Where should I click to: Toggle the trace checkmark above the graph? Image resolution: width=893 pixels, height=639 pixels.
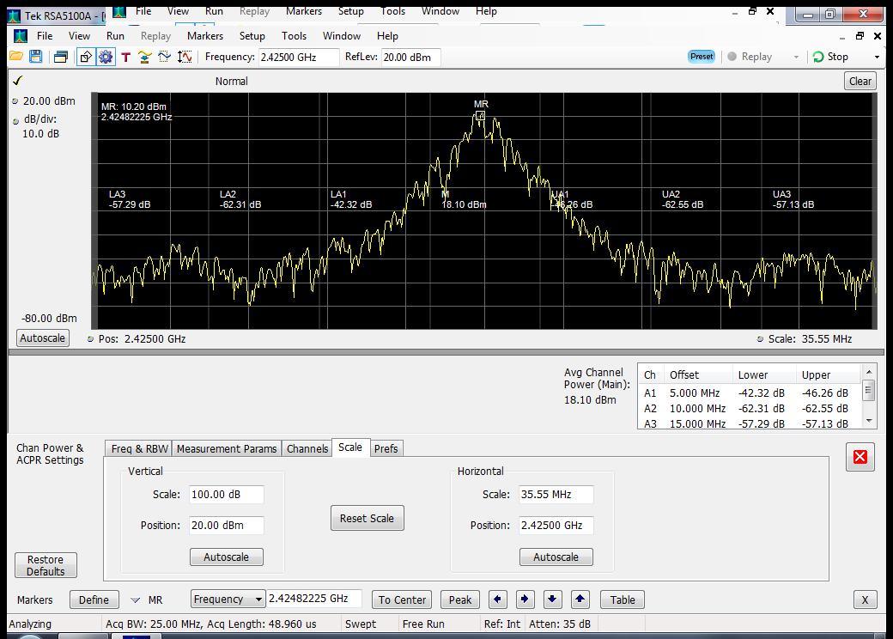tap(17, 81)
